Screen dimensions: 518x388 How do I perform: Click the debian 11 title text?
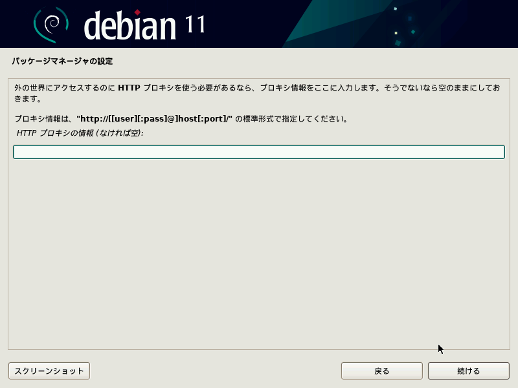tap(144, 25)
